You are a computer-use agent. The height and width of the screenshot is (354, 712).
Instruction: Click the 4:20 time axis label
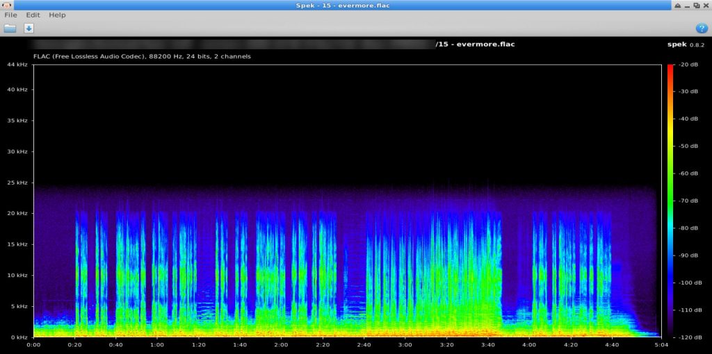point(570,344)
